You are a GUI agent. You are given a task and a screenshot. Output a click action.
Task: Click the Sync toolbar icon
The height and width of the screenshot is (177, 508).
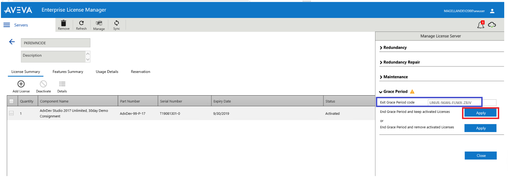point(117,23)
